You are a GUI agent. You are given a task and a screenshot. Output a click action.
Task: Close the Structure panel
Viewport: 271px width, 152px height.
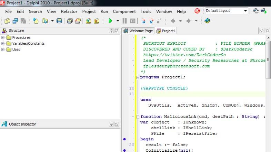(117, 31)
